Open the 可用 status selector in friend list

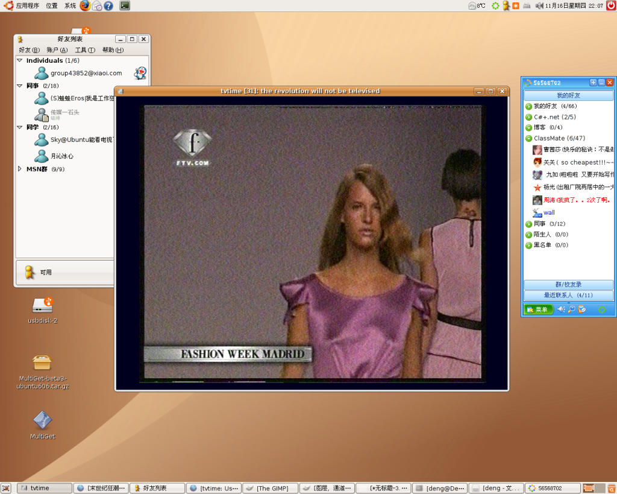tap(65, 272)
